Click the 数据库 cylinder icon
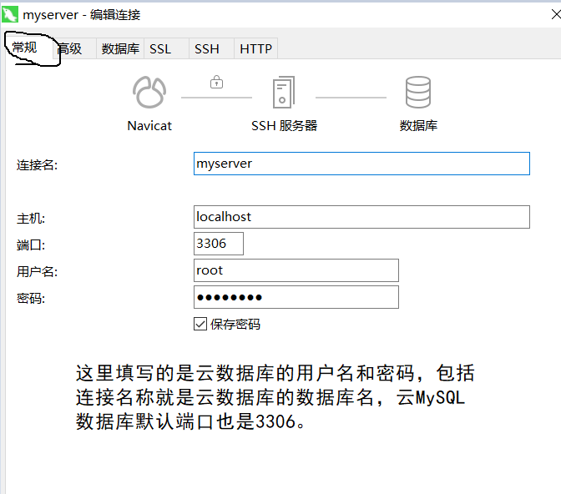The image size is (561, 494). (418, 92)
